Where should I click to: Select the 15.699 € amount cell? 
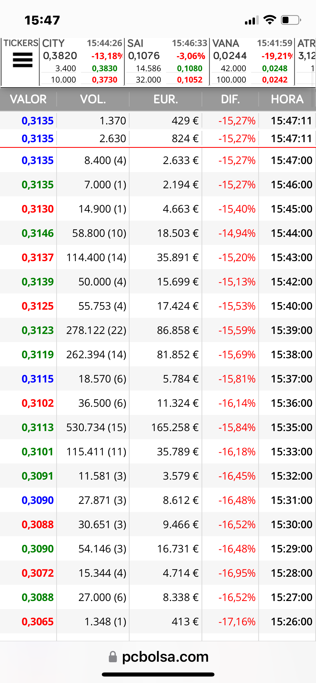178,282
